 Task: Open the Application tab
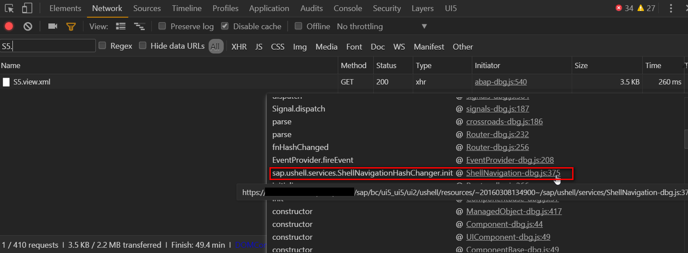(269, 8)
